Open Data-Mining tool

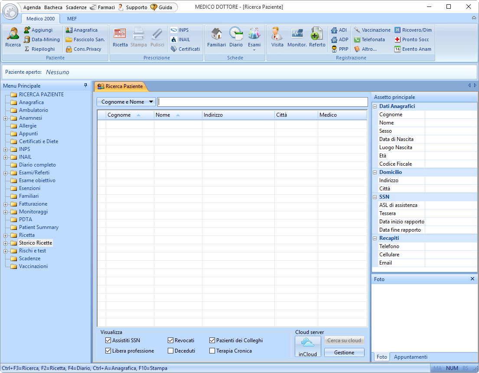click(x=42, y=39)
